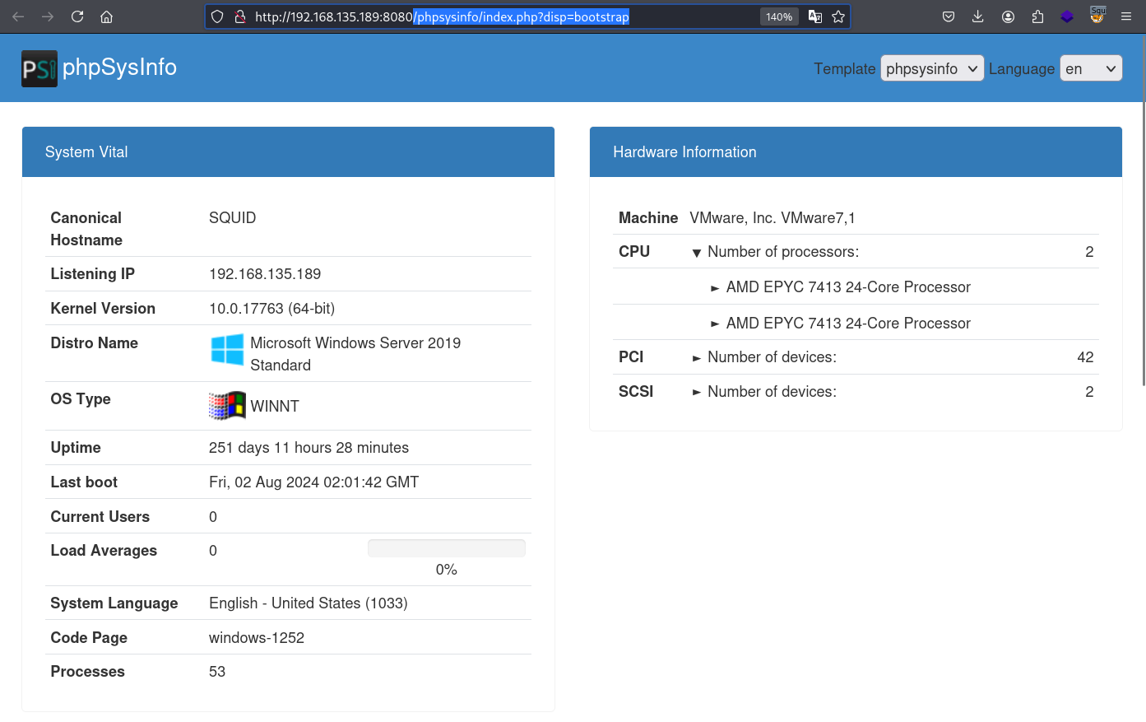
Task: Click the fox extension icon in toolbar
Action: tap(1097, 16)
